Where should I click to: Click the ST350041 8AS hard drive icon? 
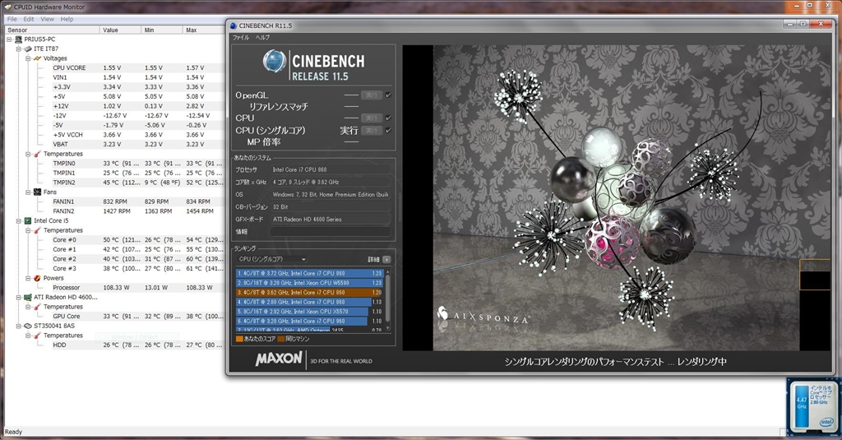pyautogui.click(x=27, y=326)
